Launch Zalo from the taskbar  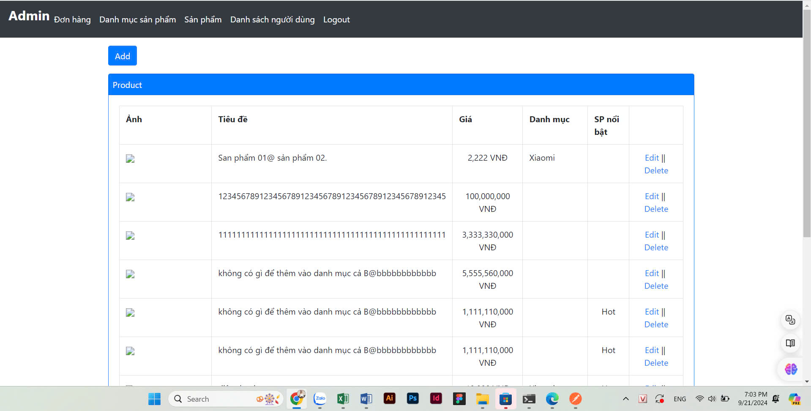(x=320, y=399)
